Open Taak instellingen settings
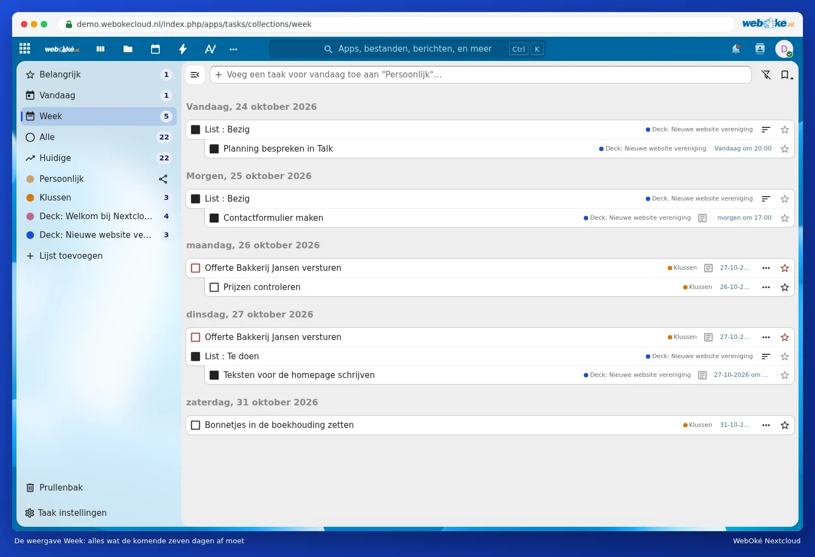815x557 pixels. [x=99, y=513]
